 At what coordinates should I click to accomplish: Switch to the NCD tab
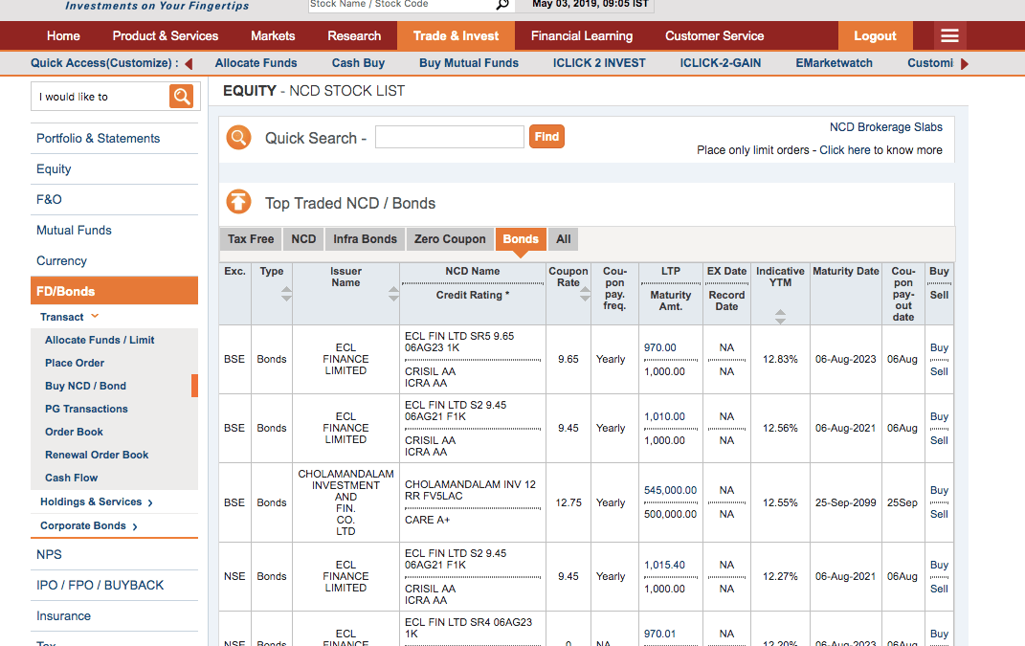(x=303, y=239)
